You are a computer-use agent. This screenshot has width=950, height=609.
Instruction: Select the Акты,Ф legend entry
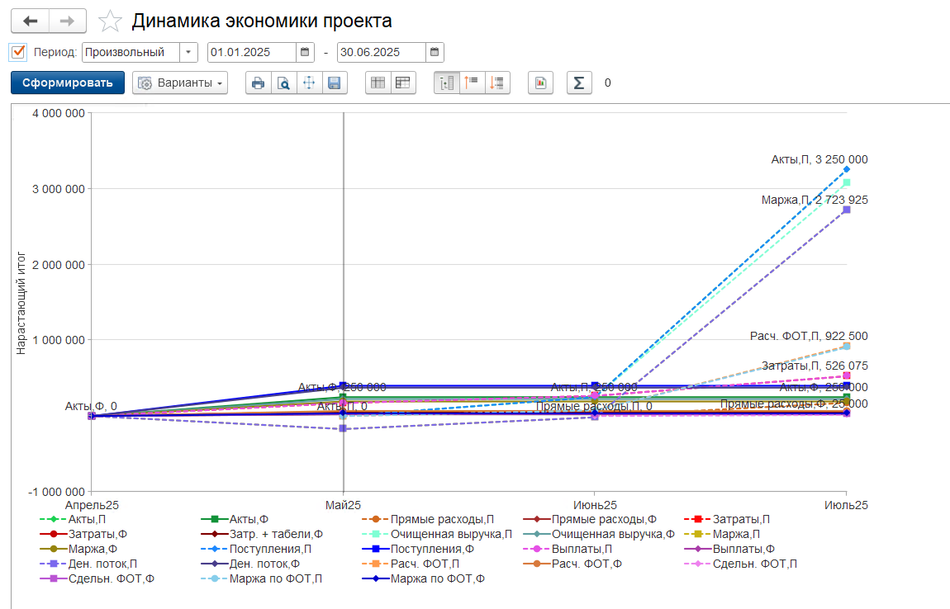tap(235, 519)
